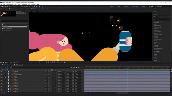The height and width of the screenshot is (96, 172).
Task: Click the flowchart icon in Project panel
Action: click(28, 25)
